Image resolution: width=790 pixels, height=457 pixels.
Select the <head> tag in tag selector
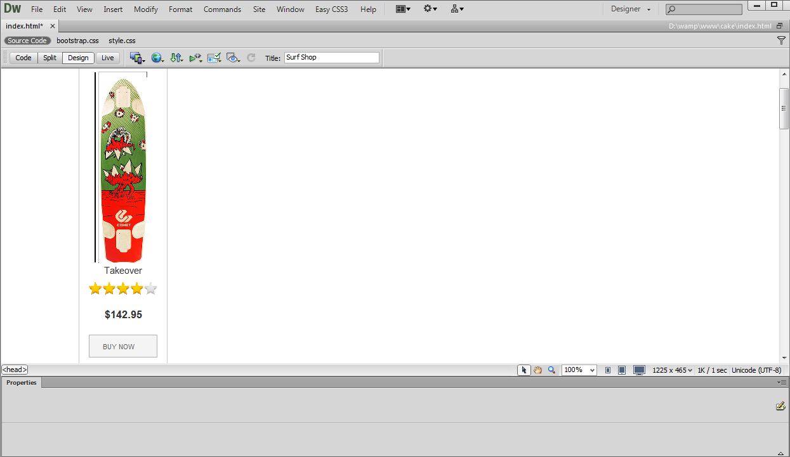click(15, 370)
